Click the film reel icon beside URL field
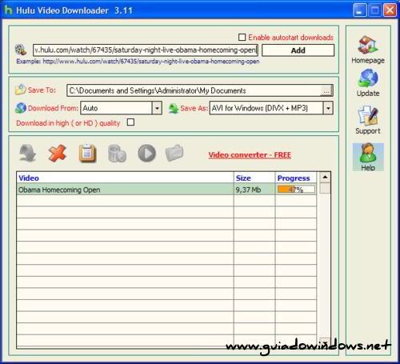Screen dimensions: 400x364 20,50
